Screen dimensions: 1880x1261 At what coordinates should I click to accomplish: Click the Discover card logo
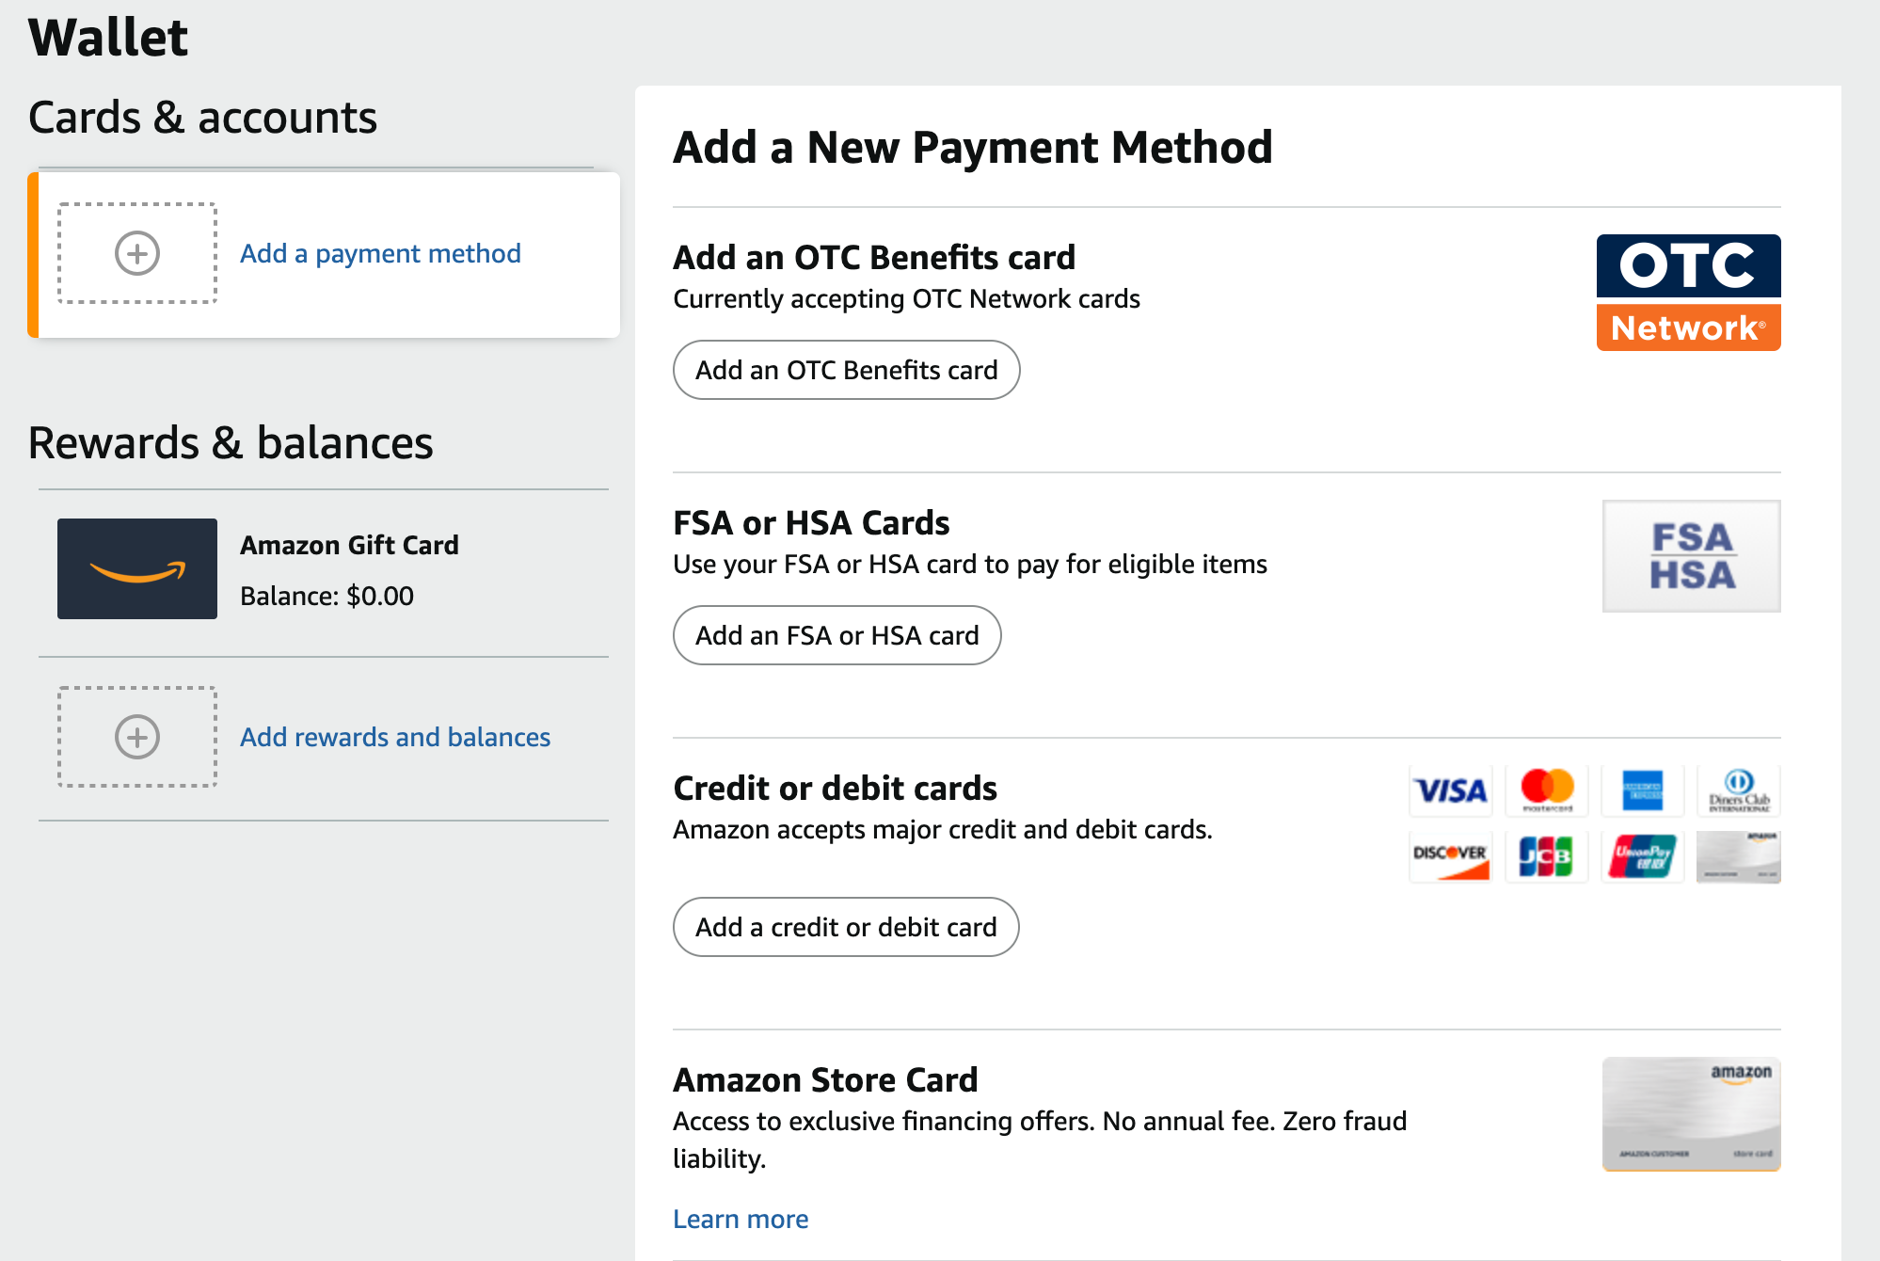(1451, 856)
